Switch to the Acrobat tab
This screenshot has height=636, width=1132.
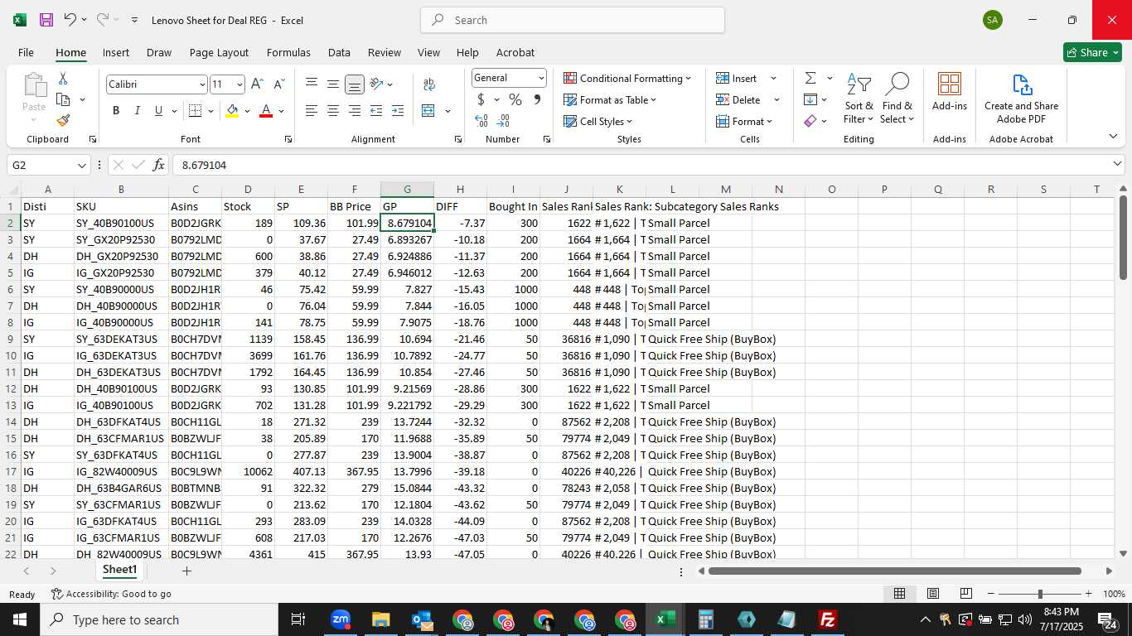[x=515, y=52]
